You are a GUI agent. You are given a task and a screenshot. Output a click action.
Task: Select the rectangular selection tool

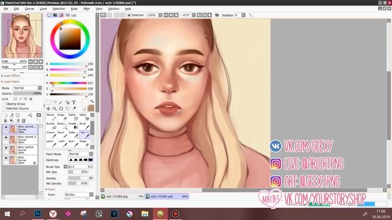48,103
